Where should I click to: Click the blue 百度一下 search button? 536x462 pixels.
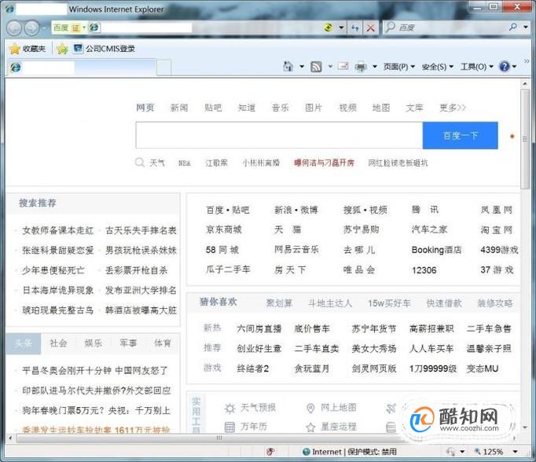tap(460, 135)
